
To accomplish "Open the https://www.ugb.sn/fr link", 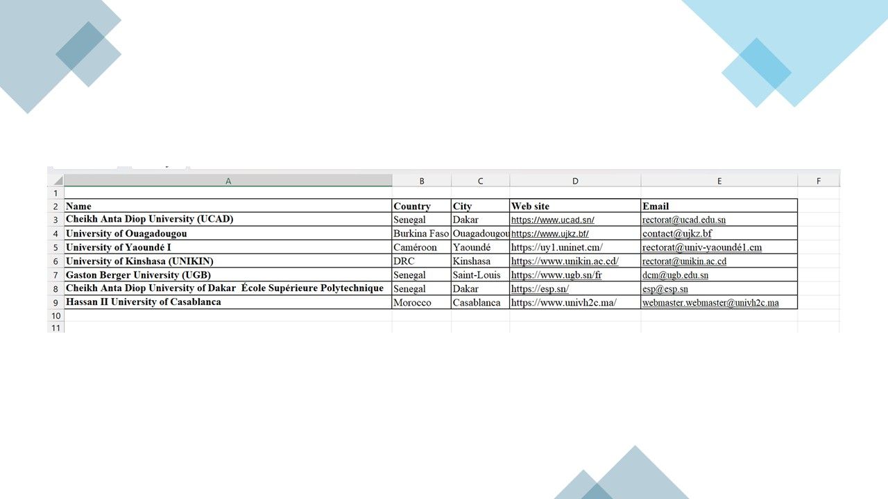I will pos(556,276).
